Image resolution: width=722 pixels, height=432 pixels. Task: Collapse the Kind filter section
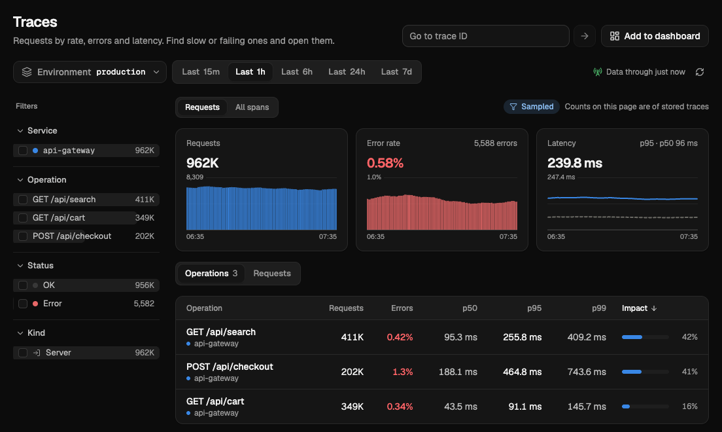click(x=31, y=333)
